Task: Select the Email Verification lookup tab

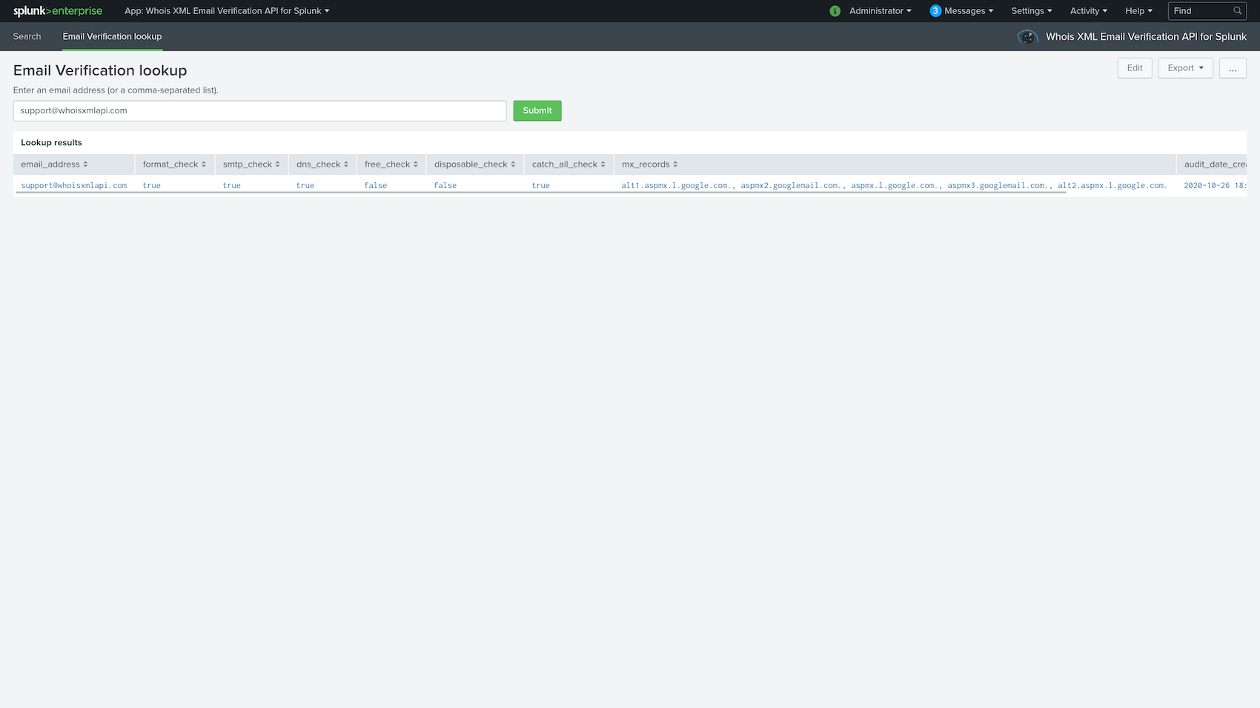Action: [112, 36]
